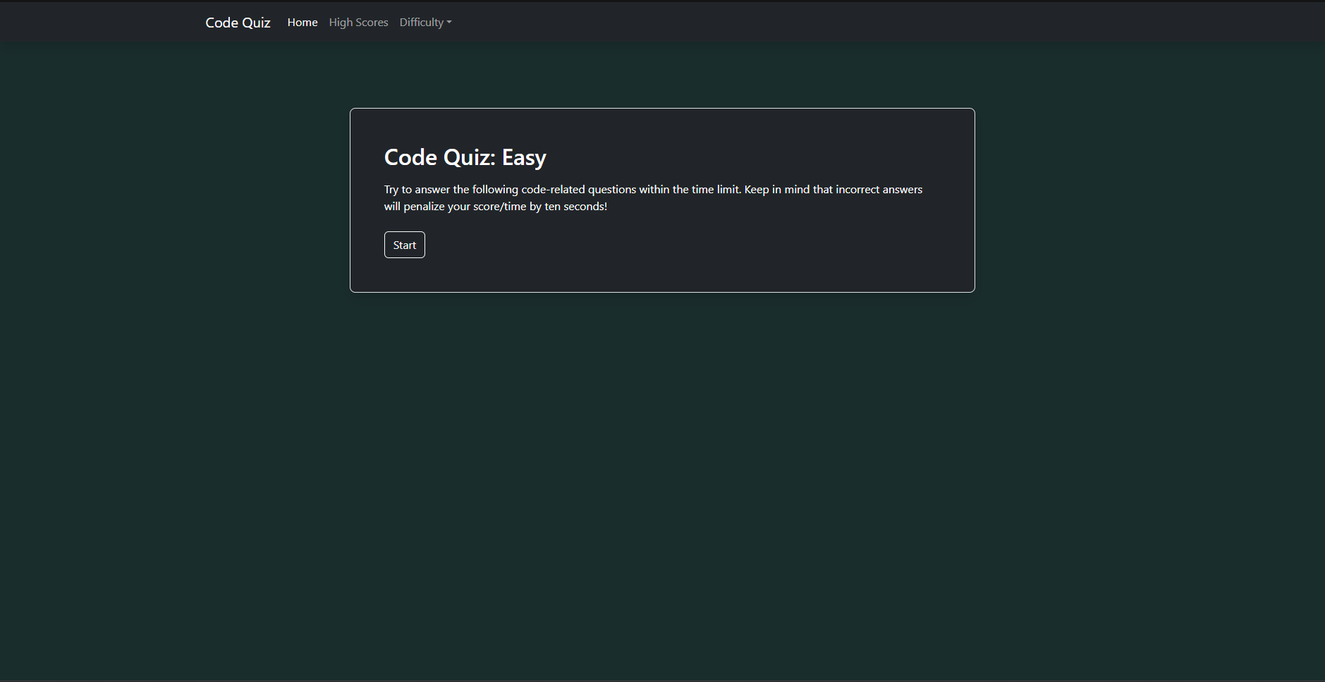Click the quiz instructions paragraph

click(x=652, y=198)
